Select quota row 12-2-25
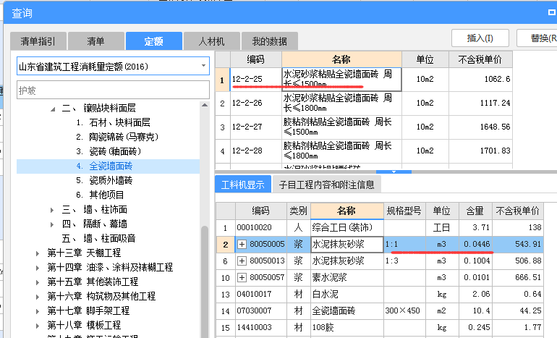Screen dimensions: 557x338 tap(364, 80)
